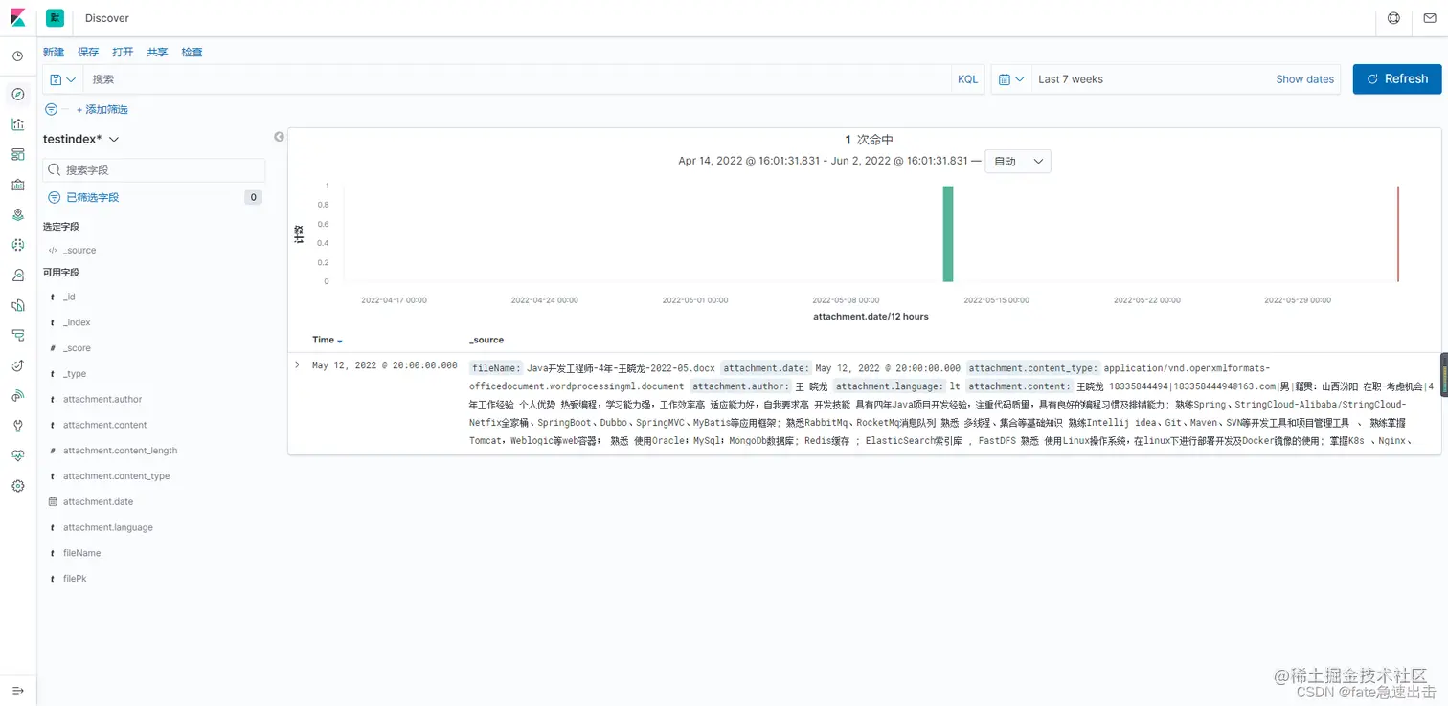The image size is (1448, 706).
Task: Open Management gear icon in sidebar
Action: pyautogui.click(x=17, y=486)
